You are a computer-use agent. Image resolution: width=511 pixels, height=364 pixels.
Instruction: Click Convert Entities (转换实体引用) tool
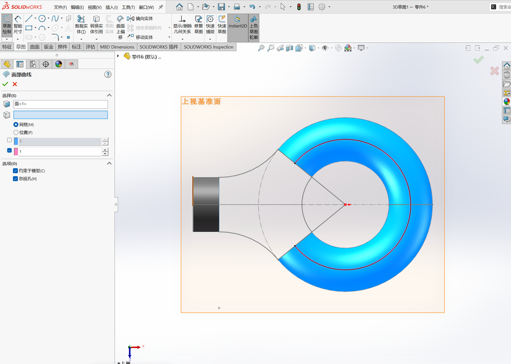96,25
